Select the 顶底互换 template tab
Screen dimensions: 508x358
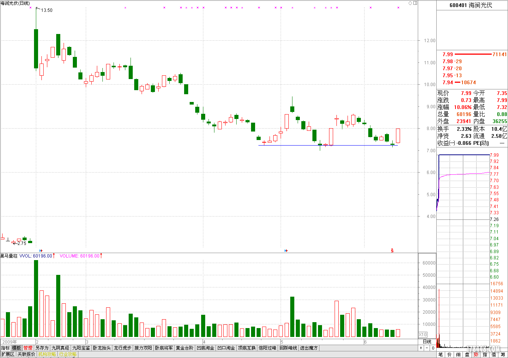247,348
